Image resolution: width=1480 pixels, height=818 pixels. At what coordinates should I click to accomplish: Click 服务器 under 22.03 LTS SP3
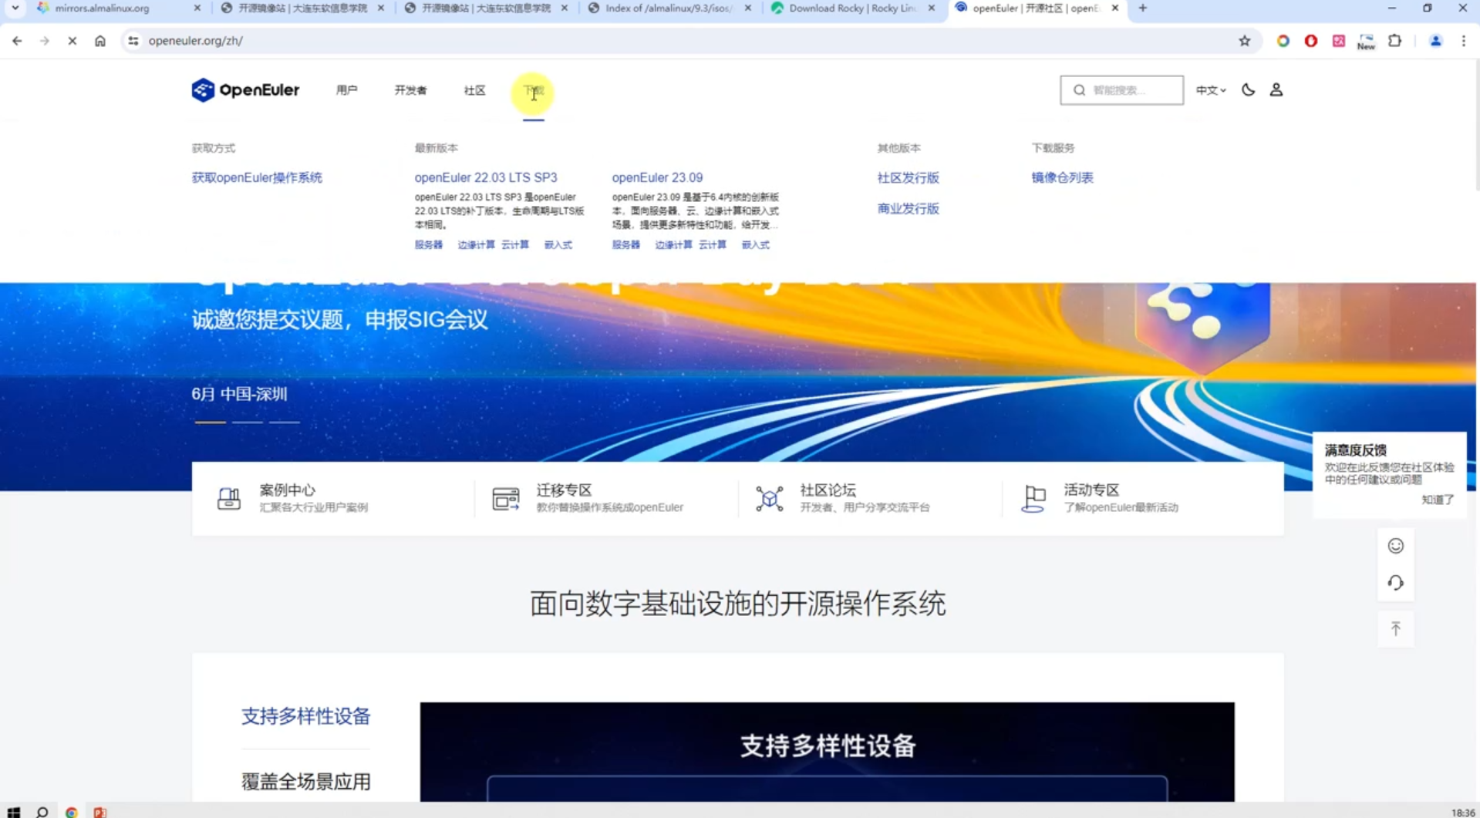click(429, 244)
